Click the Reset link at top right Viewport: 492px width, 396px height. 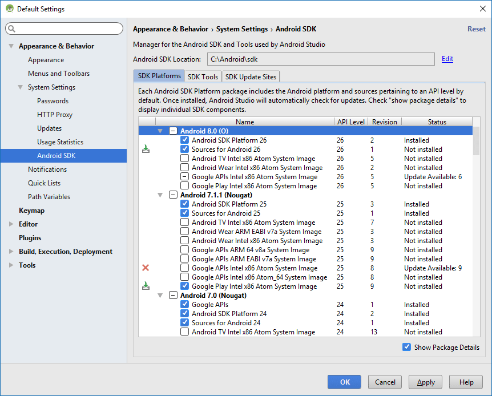click(x=476, y=29)
